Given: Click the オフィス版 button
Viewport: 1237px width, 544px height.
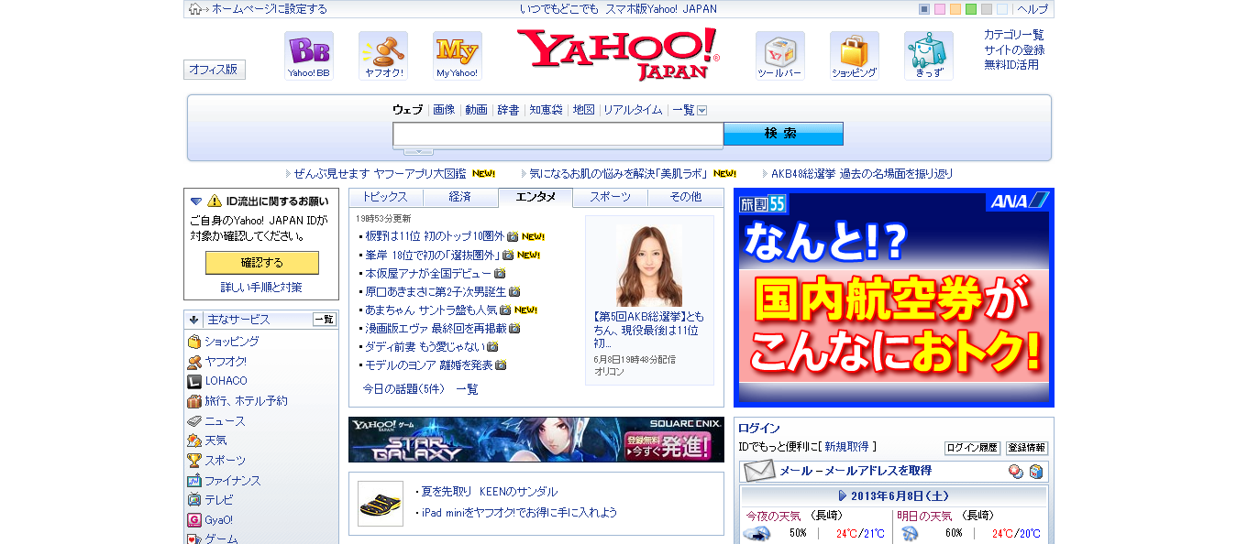Looking at the screenshot, I should (215, 70).
